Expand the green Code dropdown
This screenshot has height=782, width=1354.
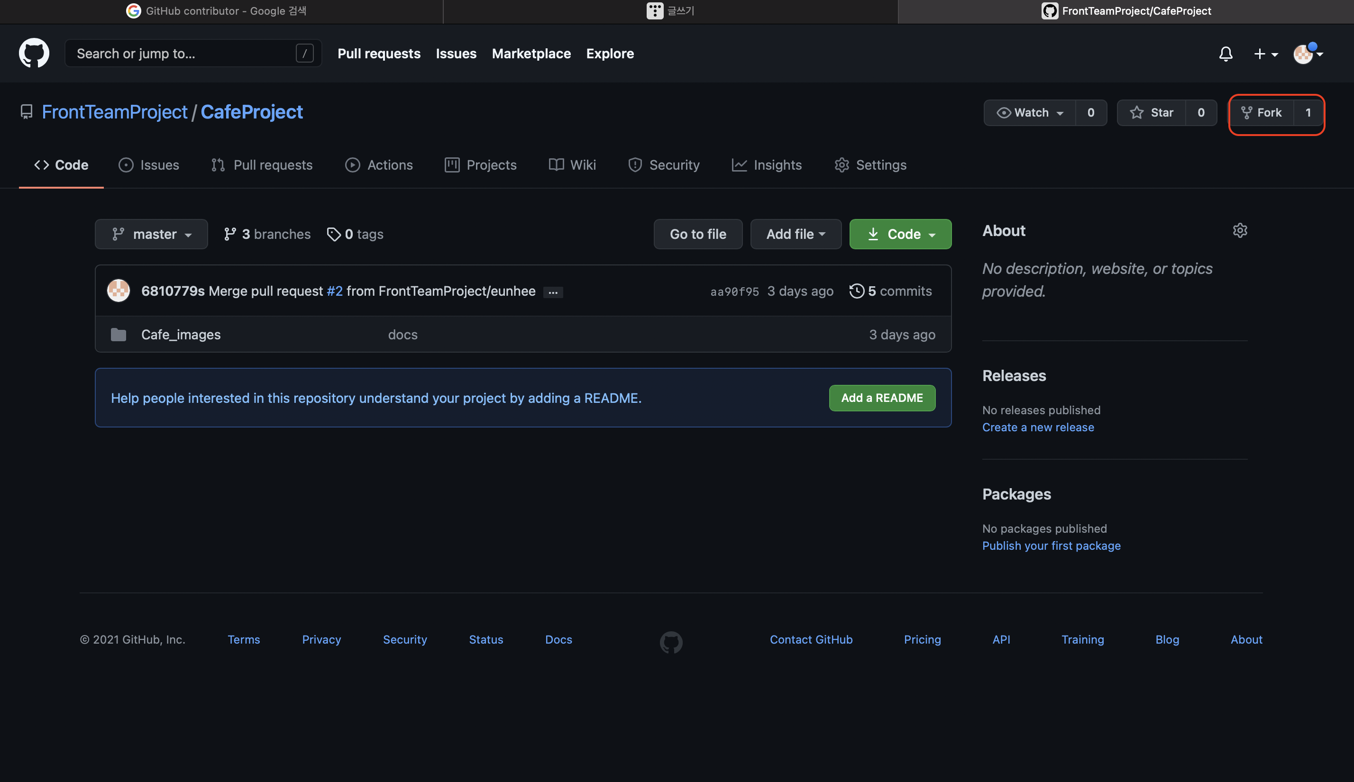900,234
